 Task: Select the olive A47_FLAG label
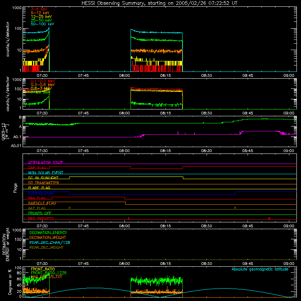[37, 208]
